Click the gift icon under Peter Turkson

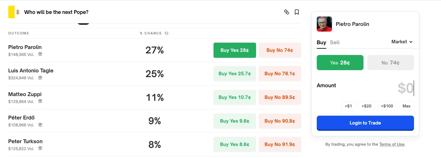pyautogui.click(x=40, y=148)
